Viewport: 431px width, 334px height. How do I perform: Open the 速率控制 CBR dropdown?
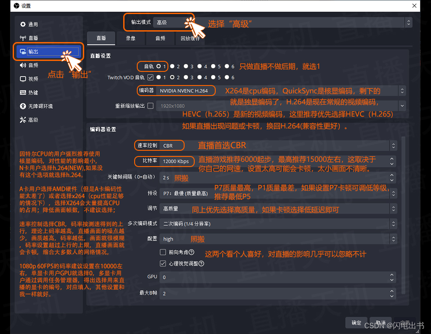click(x=278, y=146)
